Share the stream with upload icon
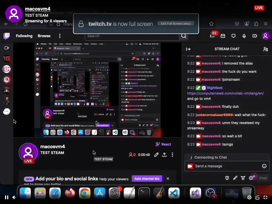The width and height of the screenshot is (272, 204). point(164,155)
